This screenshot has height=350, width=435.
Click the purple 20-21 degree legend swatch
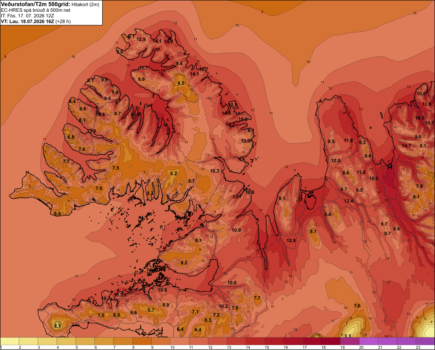coord(369,341)
